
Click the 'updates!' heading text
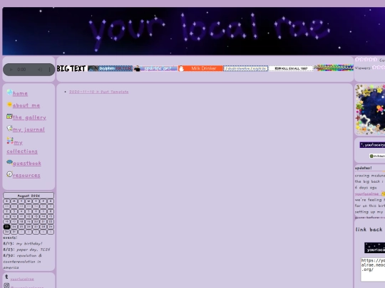(364, 168)
